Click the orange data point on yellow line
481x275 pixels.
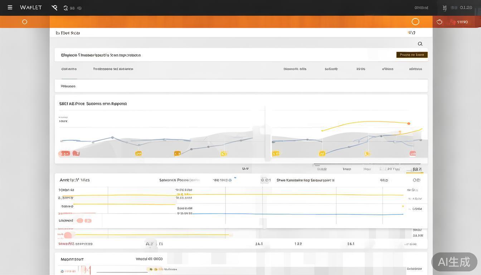[409, 124]
